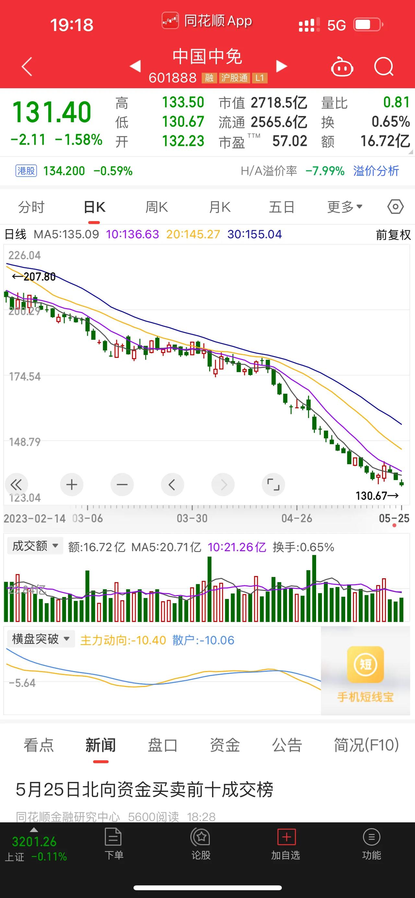Tap the yellow 20:145.27 MA legend
The height and width of the screenshot is (898, 415).
coord(193,234)
